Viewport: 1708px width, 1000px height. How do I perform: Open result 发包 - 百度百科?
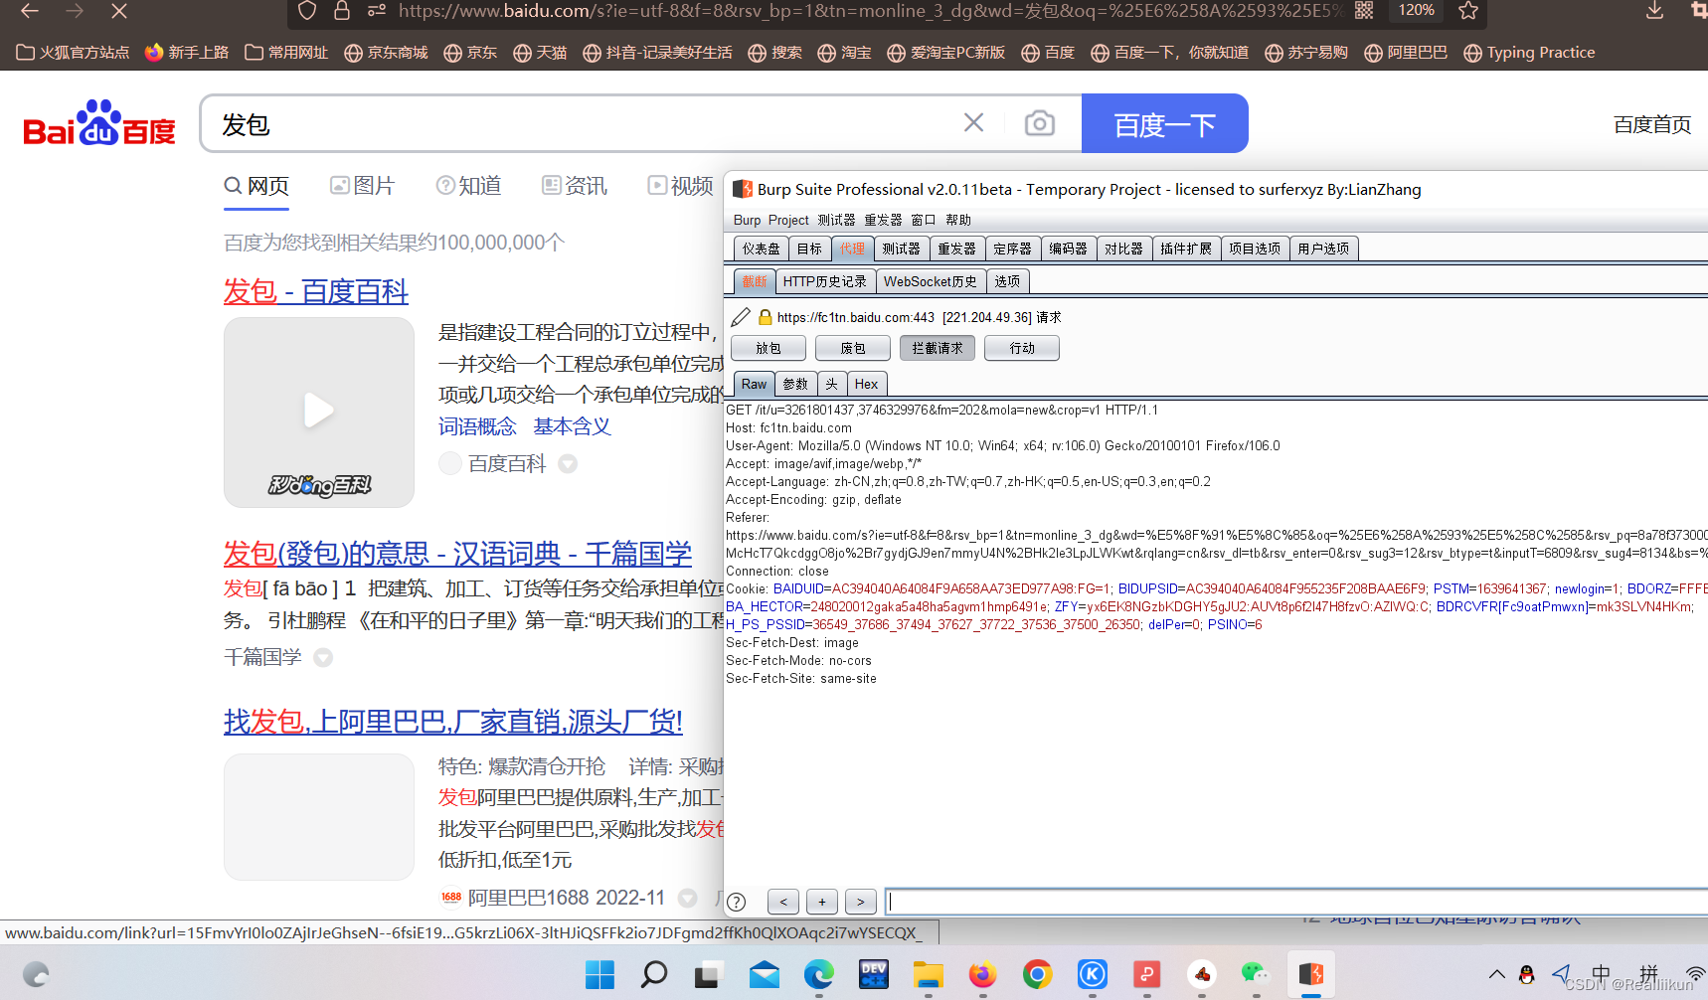click(315, 291)
